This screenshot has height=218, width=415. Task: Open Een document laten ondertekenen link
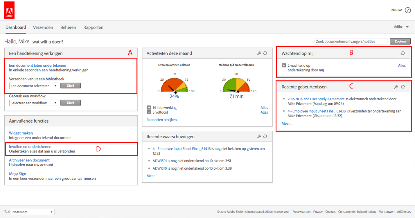point(37,66)
